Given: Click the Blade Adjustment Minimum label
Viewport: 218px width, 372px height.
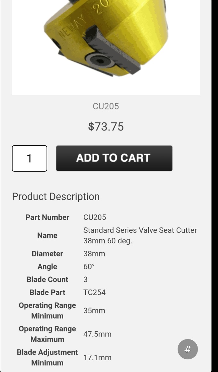Looking at the screenshot, I should (x=47, y=357).
